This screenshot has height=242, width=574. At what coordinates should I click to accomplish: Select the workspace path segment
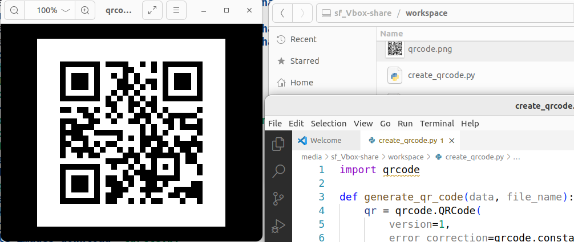[x=426, y=13]
